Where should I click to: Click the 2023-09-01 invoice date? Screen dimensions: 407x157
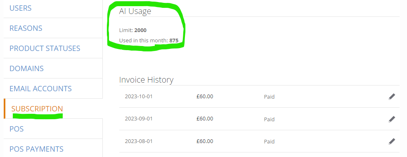139,119
